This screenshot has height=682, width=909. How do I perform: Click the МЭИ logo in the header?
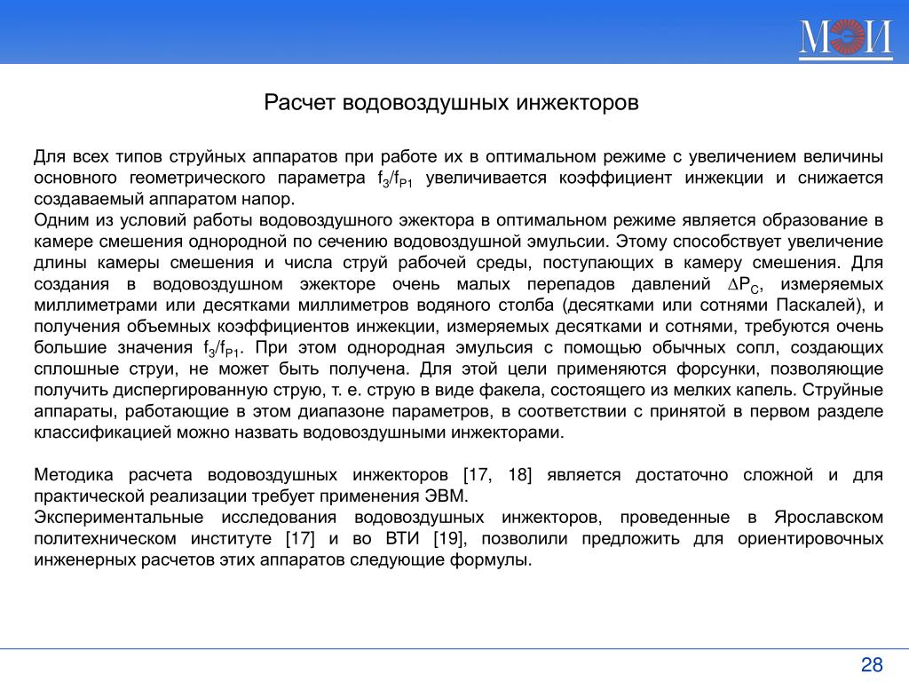(x=845, y=38)
